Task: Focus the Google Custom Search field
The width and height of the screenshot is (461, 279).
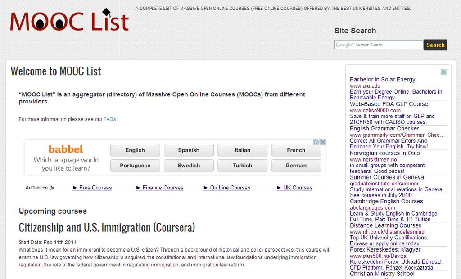Action: [379, 45]
